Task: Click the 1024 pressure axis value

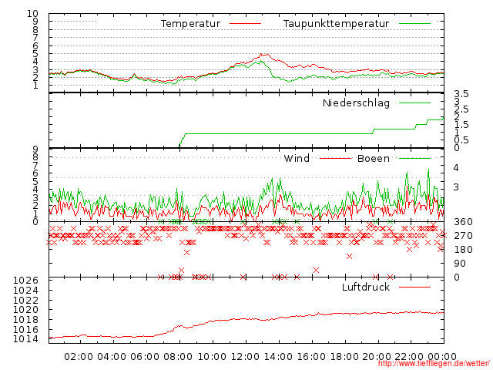Action: (25, 290)
